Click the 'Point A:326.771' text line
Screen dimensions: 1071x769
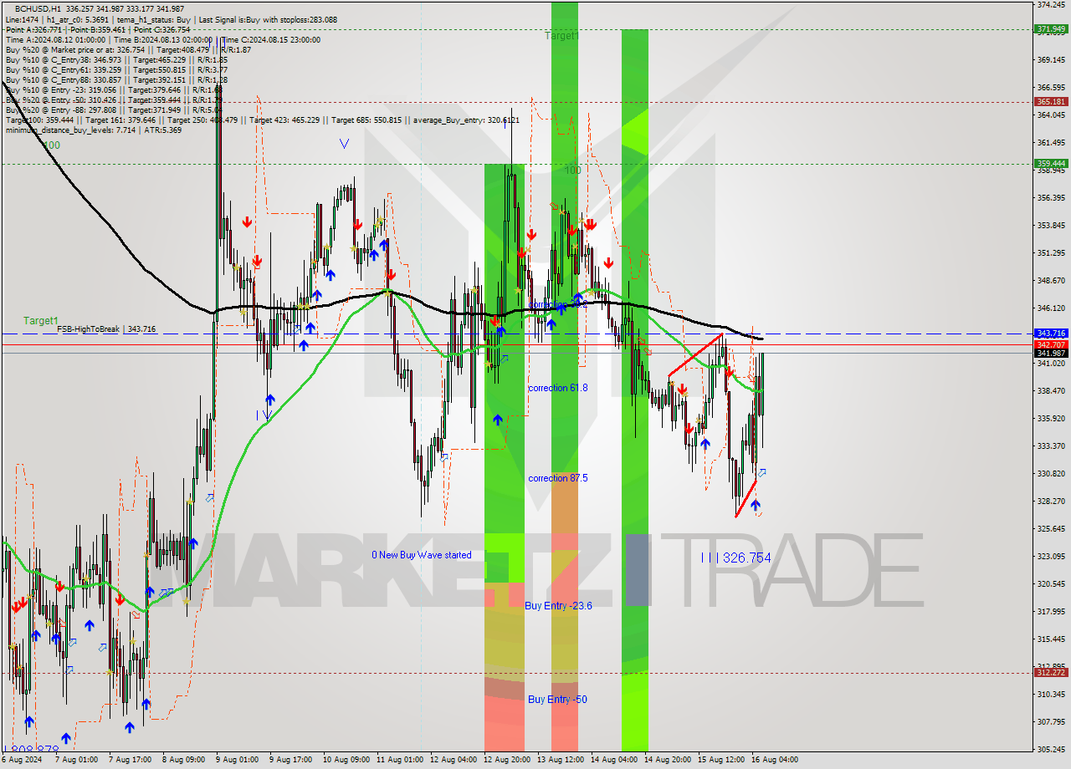click(x=33, y=29)
